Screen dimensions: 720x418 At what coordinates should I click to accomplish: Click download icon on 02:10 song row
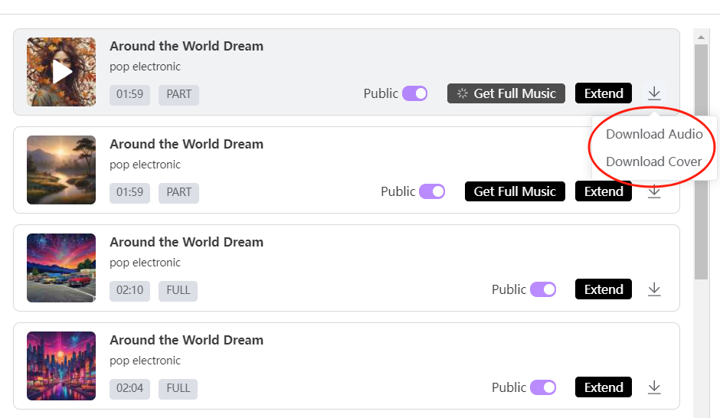(x=653, y=289)
